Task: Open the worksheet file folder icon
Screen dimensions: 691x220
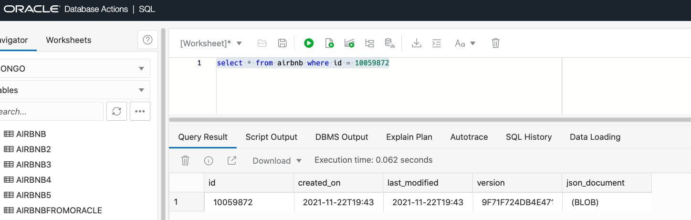Action: pyautogui.click(x=262, y=43)
